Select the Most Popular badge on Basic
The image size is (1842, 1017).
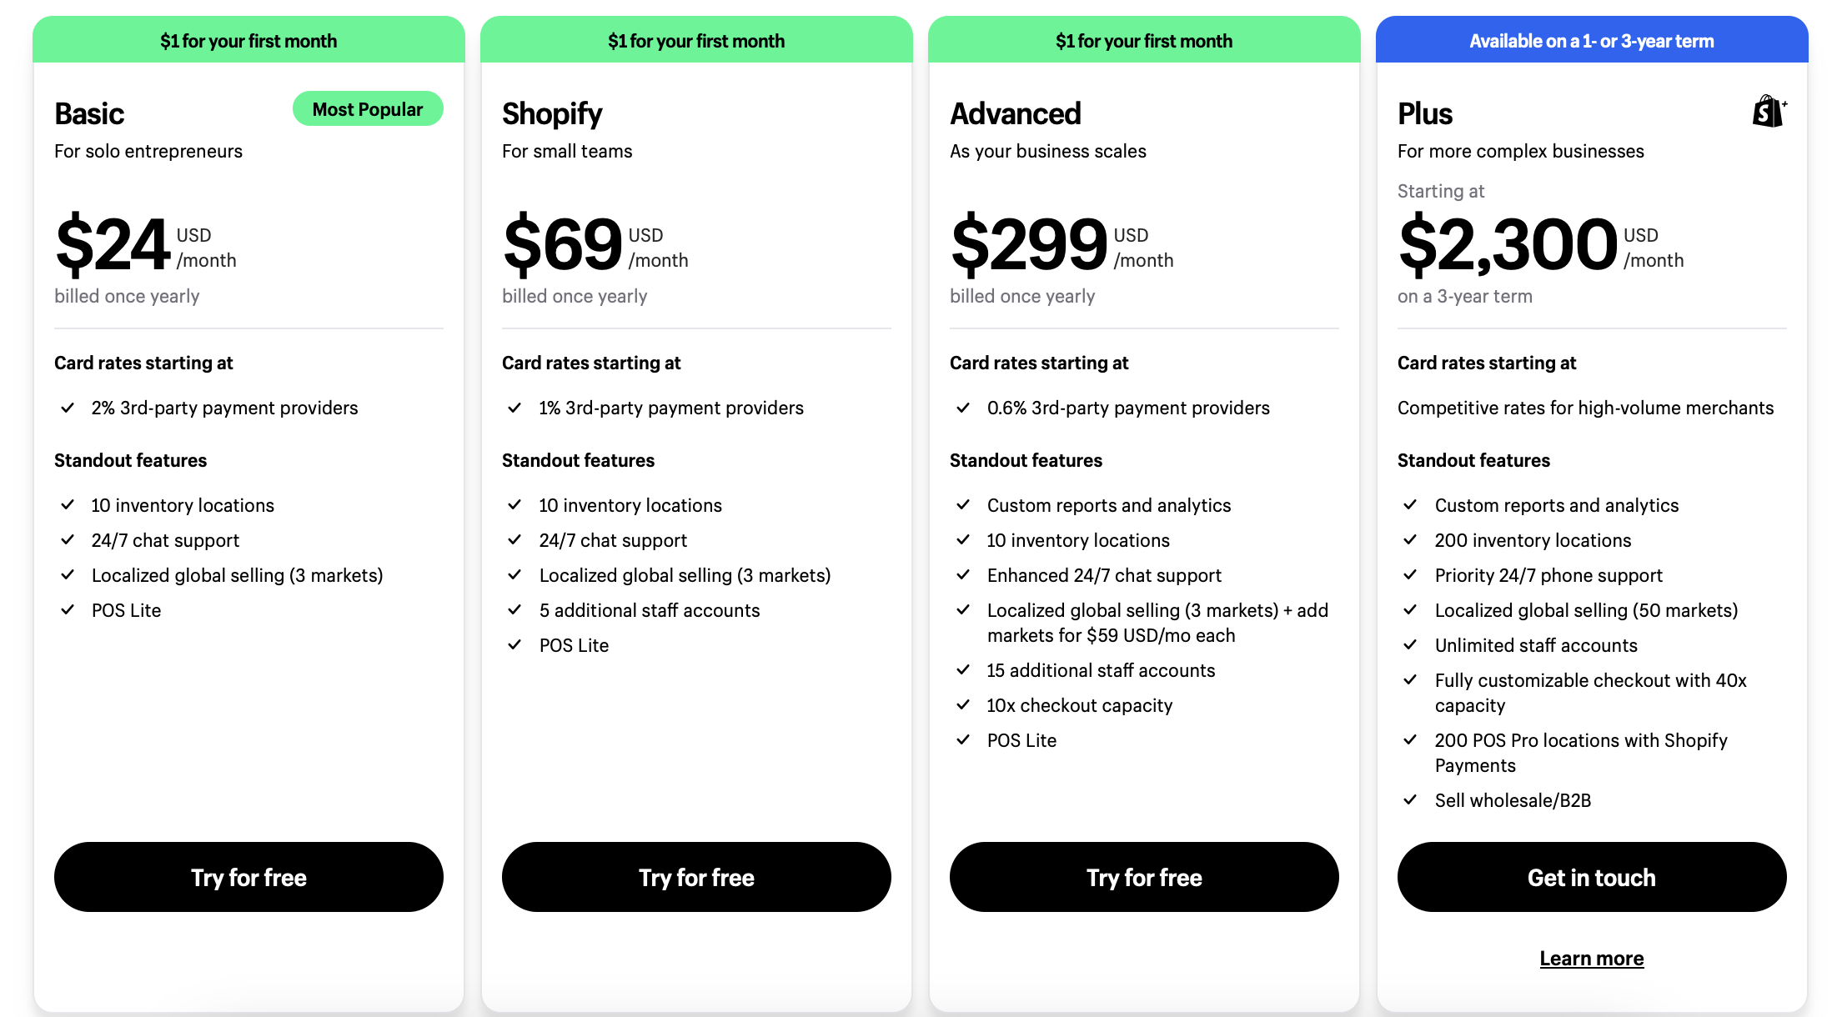click(x=367, y=108)
